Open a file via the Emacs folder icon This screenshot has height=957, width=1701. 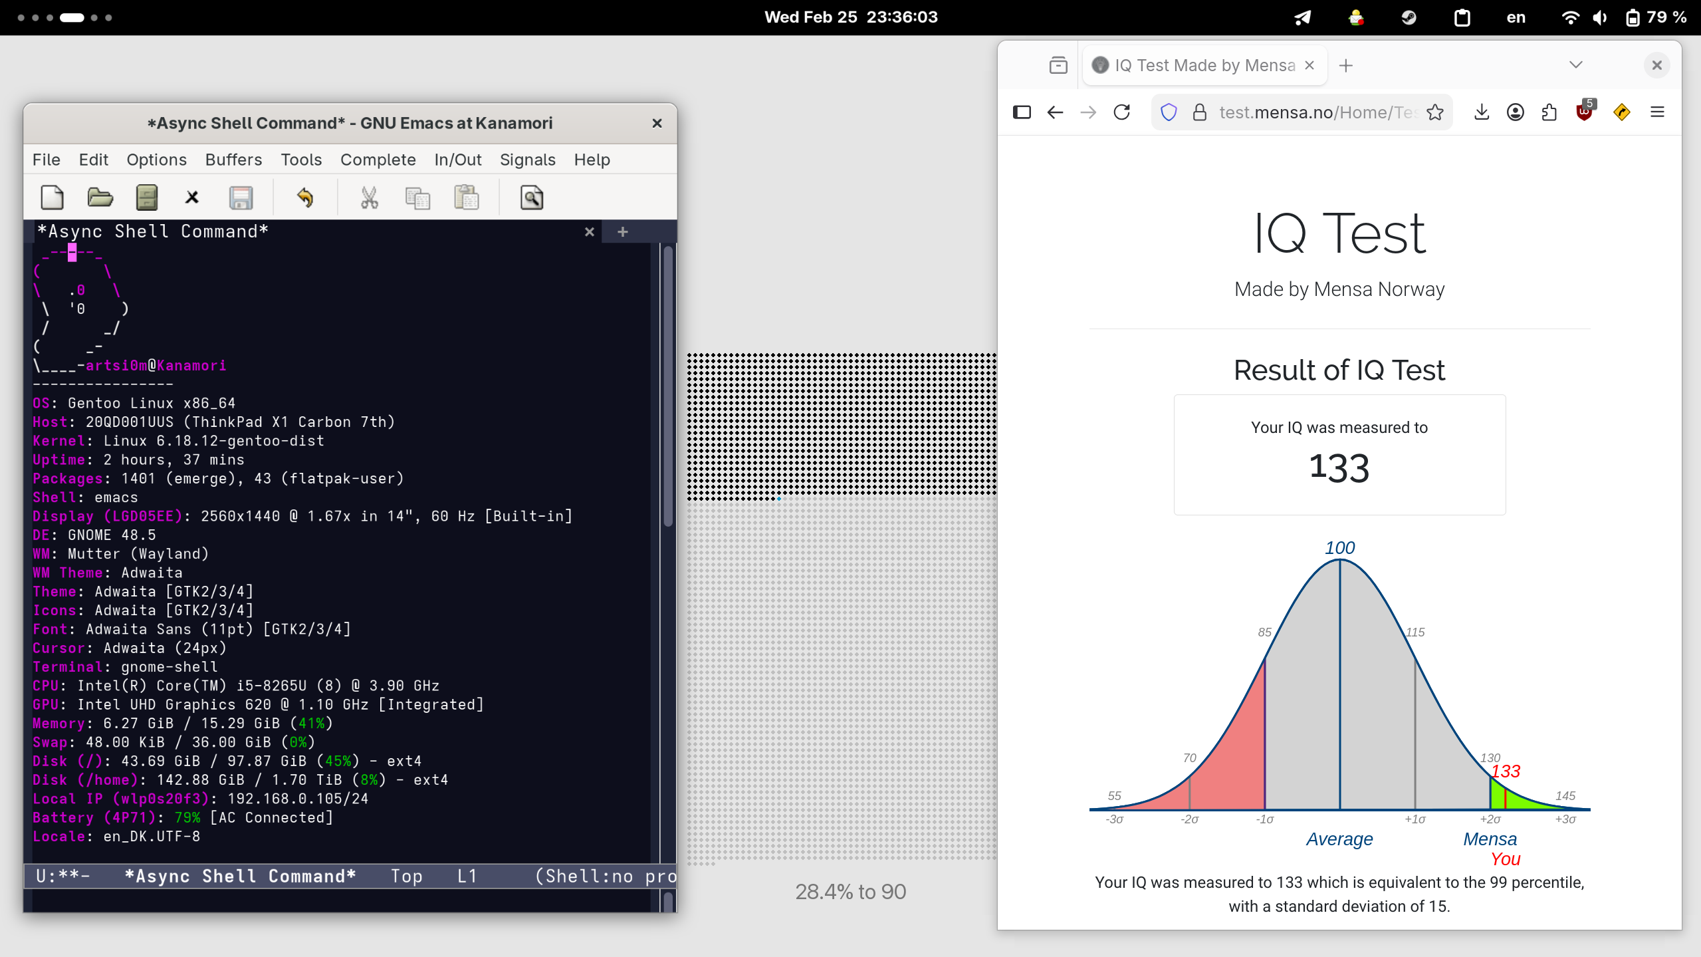[x=100, y=198]
